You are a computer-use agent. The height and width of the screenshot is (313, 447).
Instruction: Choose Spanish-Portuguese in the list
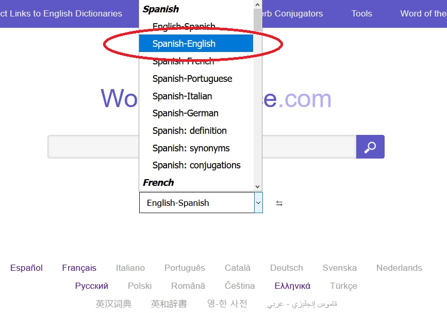click(x=192, y=79)
